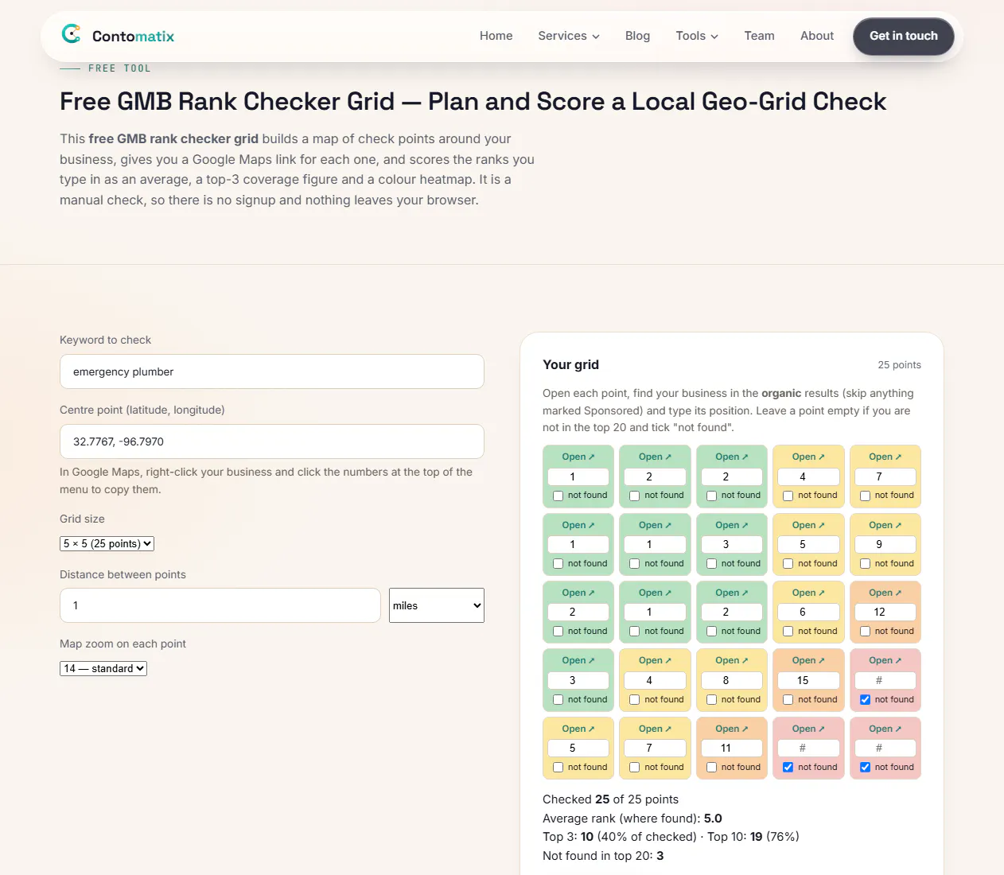This screenshot has height=875, width=1004.
Task: Tick not found in the rank 11 cell
Action: (x=711, y=768)
